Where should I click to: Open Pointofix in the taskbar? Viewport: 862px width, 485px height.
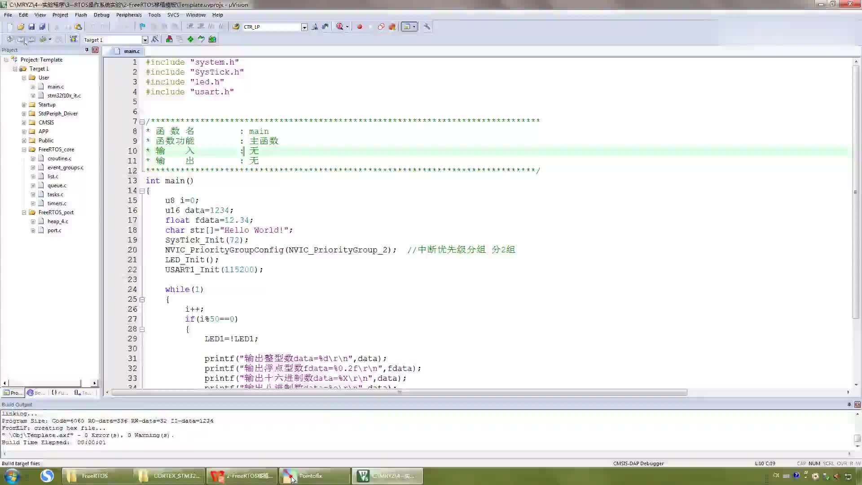(x=315, y=476)
